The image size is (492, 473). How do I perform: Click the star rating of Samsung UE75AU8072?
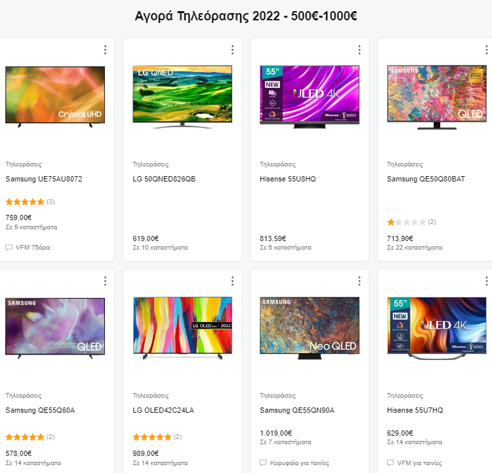[25, 202]
